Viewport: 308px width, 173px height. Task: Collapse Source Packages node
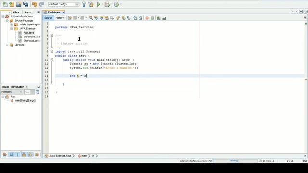(7, 21)
